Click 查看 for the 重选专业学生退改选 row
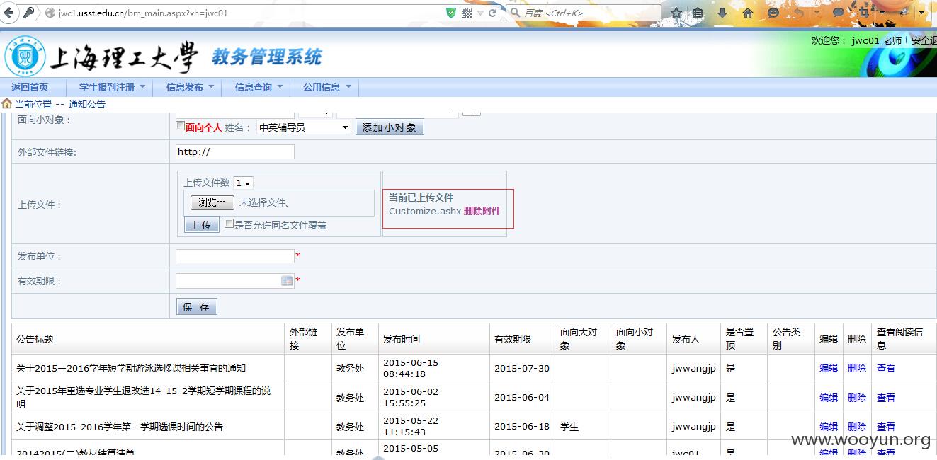 886,398
